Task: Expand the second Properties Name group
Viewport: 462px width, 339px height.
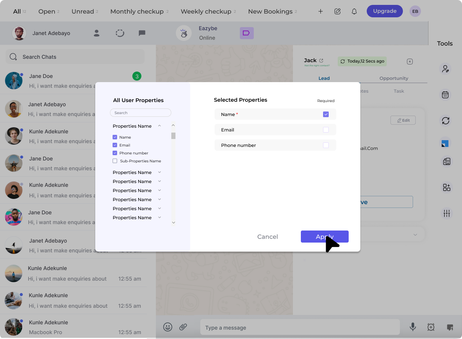Action: (x=160, y=172)
